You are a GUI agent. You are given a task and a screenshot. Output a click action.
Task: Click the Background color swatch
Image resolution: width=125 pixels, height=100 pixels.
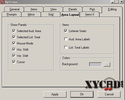pyautogui.click(x=95, y=64)
